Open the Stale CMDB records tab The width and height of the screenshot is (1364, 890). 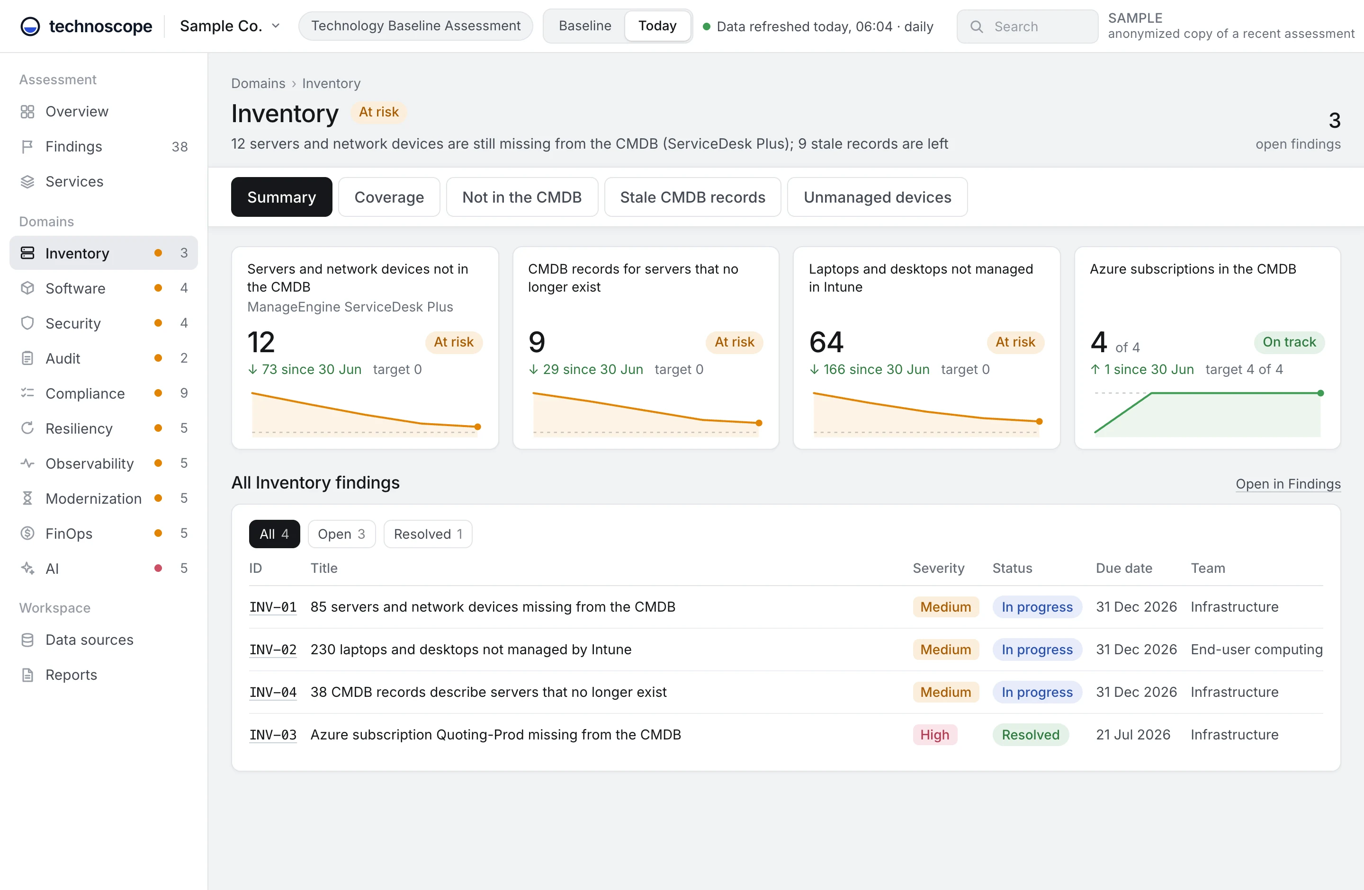(692, 197)
